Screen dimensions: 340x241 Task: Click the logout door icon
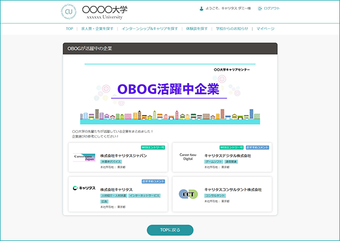(260, 8)
